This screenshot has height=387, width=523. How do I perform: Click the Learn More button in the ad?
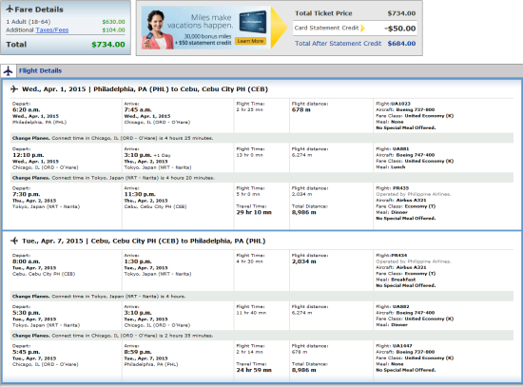pos(250,41)
